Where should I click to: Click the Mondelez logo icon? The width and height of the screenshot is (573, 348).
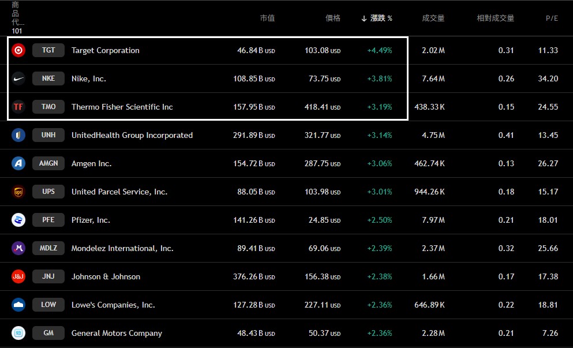tap(18, 248)
